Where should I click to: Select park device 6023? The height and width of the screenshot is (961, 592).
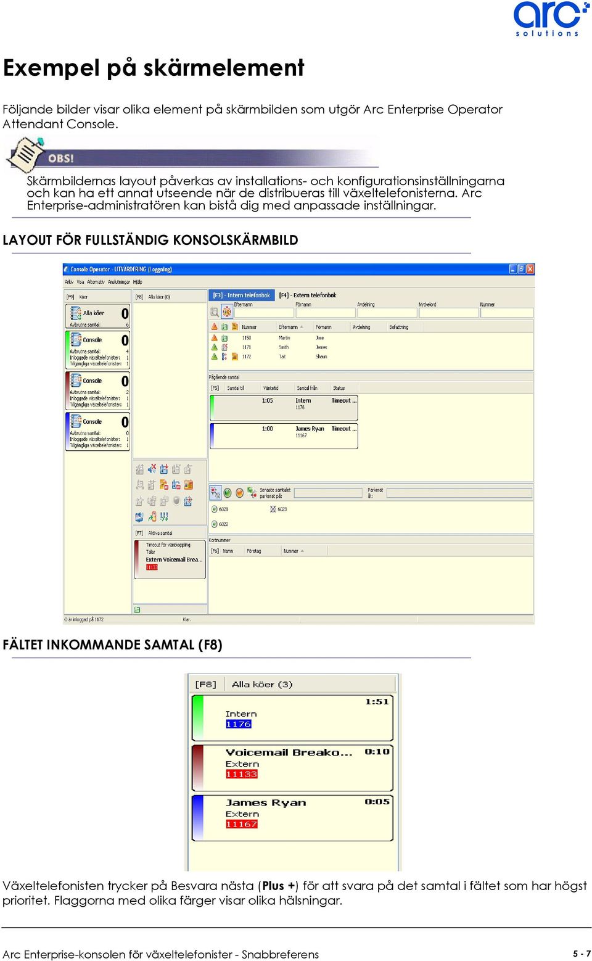(279, 509)
